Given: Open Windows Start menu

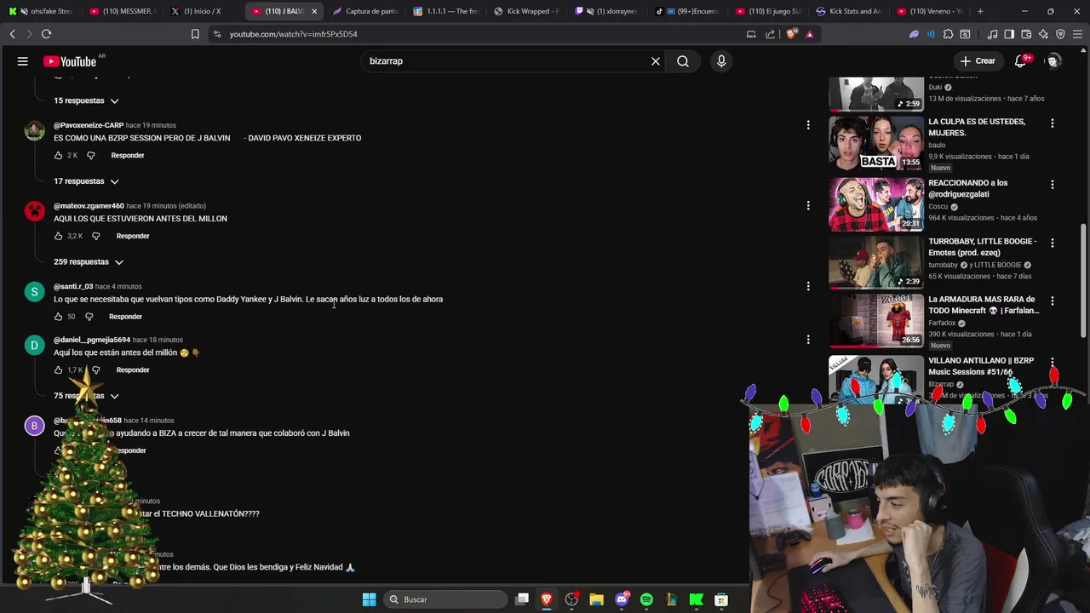Looking at the screenshot, I should pos(369,599).
